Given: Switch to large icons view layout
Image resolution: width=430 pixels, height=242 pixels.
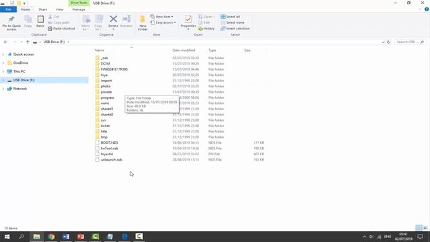Looking at the screenshot, I should (x=425, y=228).
